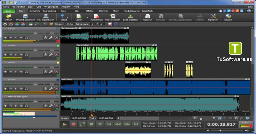Viewport: 256px width, 134px height.
Task: Switch to the Aufnahme ribbon tab
Action: [35, 11]
